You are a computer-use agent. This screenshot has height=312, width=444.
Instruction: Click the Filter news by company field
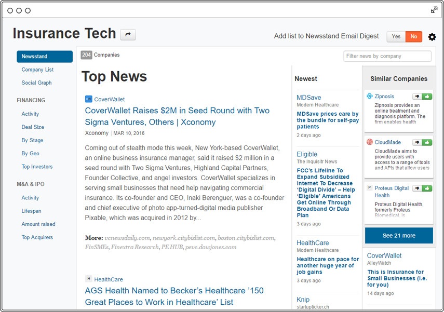(x=387, y=56)
